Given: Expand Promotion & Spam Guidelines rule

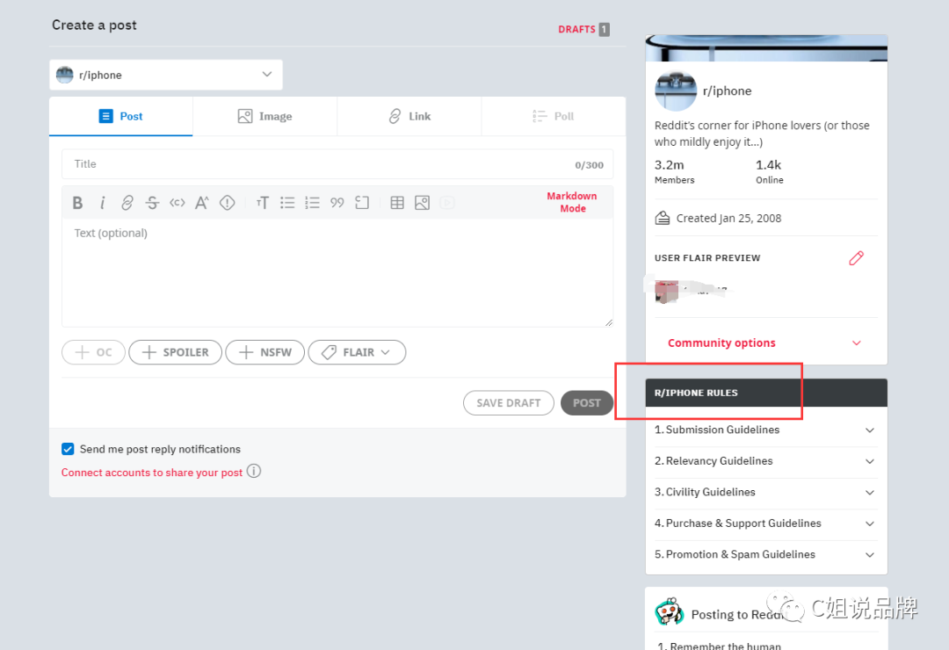Looking at the screenshot, I should [765, 554].
